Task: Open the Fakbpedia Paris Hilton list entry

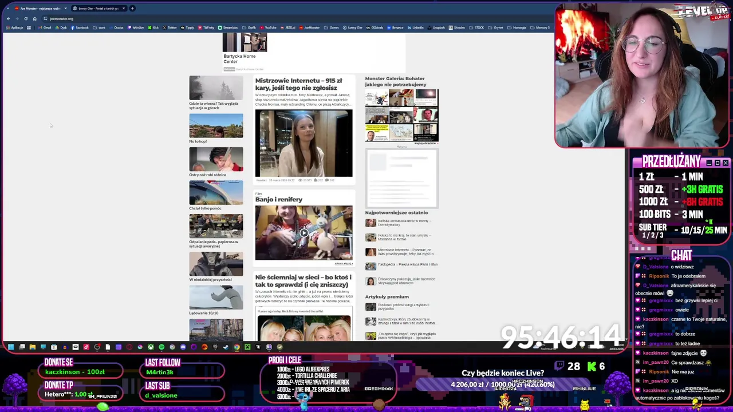Action: coord(401,265)
